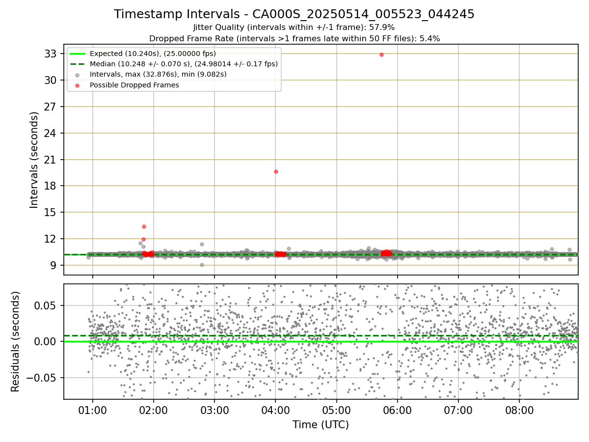
Task: Click the gray point at 9 seconds near 03:00
Action: coord(202,265)
